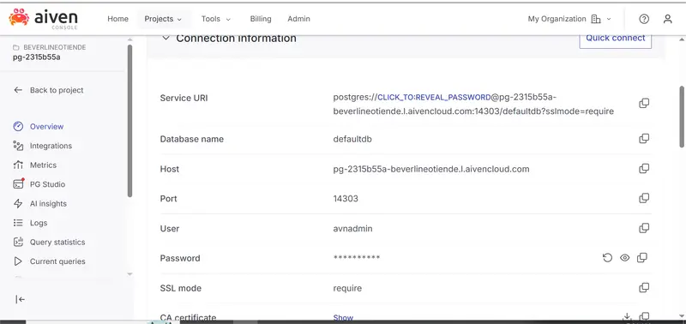Click the user value avnadmin
686x324 pixels.
pos(352,228)
